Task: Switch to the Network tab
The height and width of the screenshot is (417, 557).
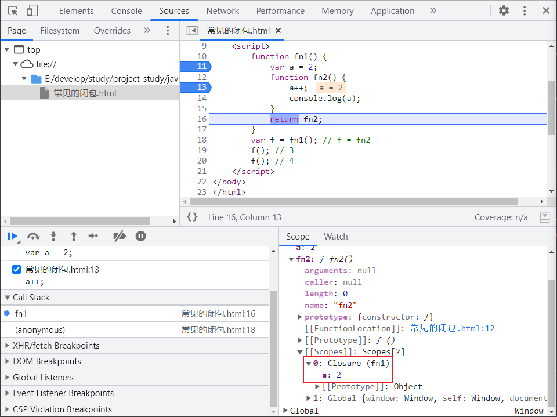Action: click(x=222, y=10)
